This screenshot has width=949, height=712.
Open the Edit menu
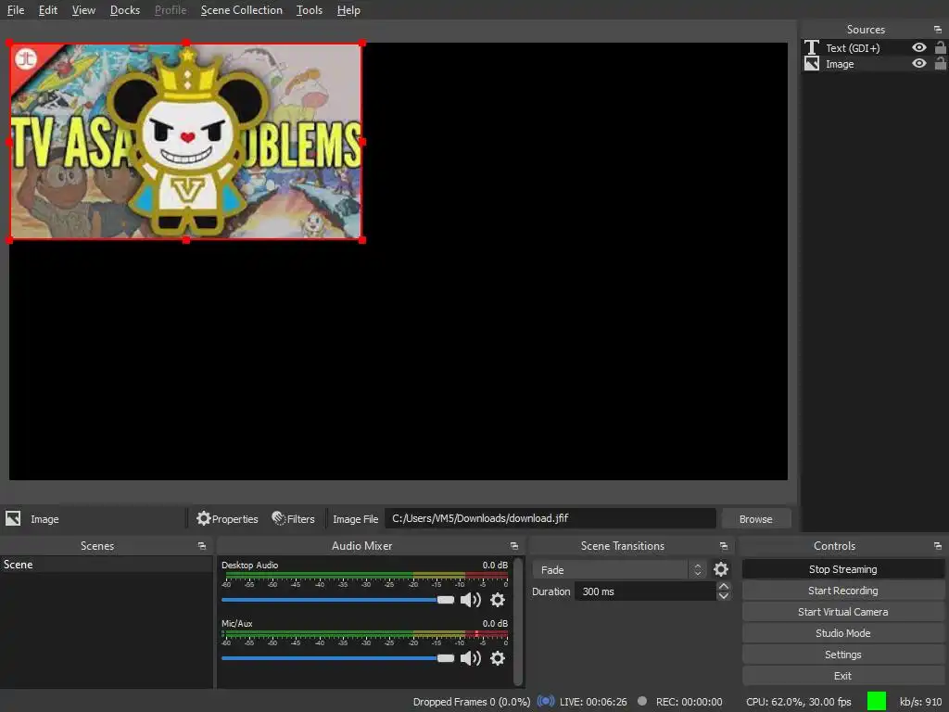click(48, 10)
